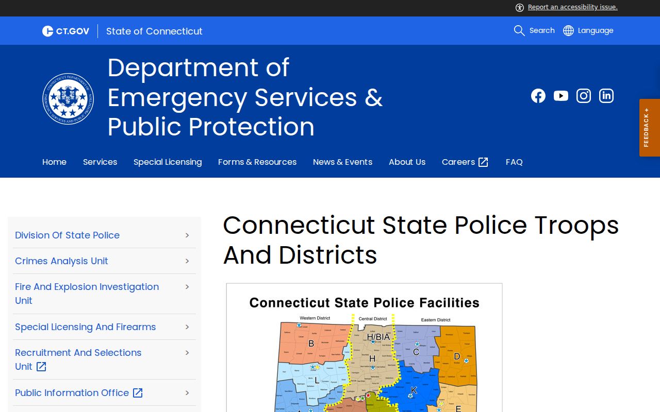Go to News & Events menu
The height and width of the screenshot is (412, 660).
(342, 162)
